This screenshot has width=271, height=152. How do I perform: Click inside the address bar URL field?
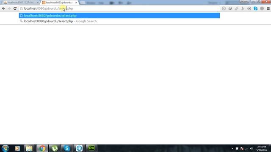pyautogui.click(x=119, y=8)
